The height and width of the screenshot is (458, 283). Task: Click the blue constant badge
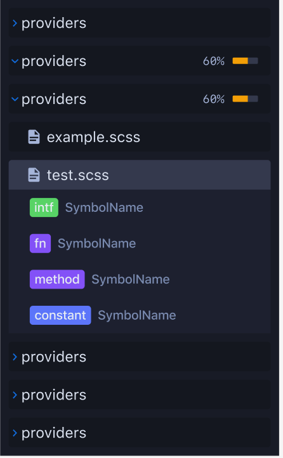pyautogui.click(x=60, y=316)
